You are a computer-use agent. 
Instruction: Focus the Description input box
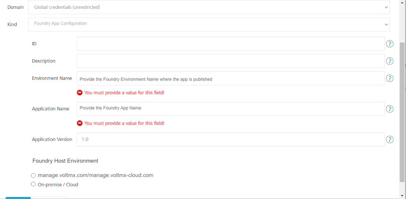[x=230, y=61]
